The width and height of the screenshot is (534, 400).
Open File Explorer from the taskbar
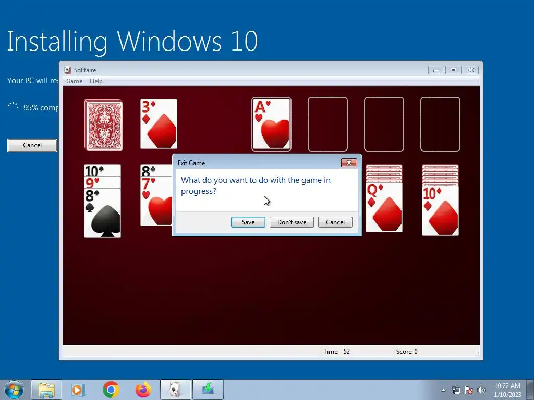click(46, 390)
